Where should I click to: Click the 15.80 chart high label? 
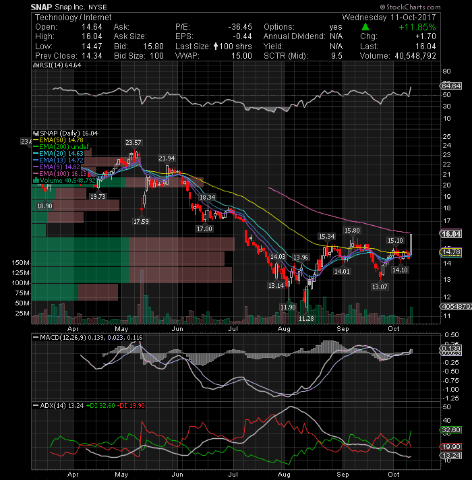click(x=352, y=230)
